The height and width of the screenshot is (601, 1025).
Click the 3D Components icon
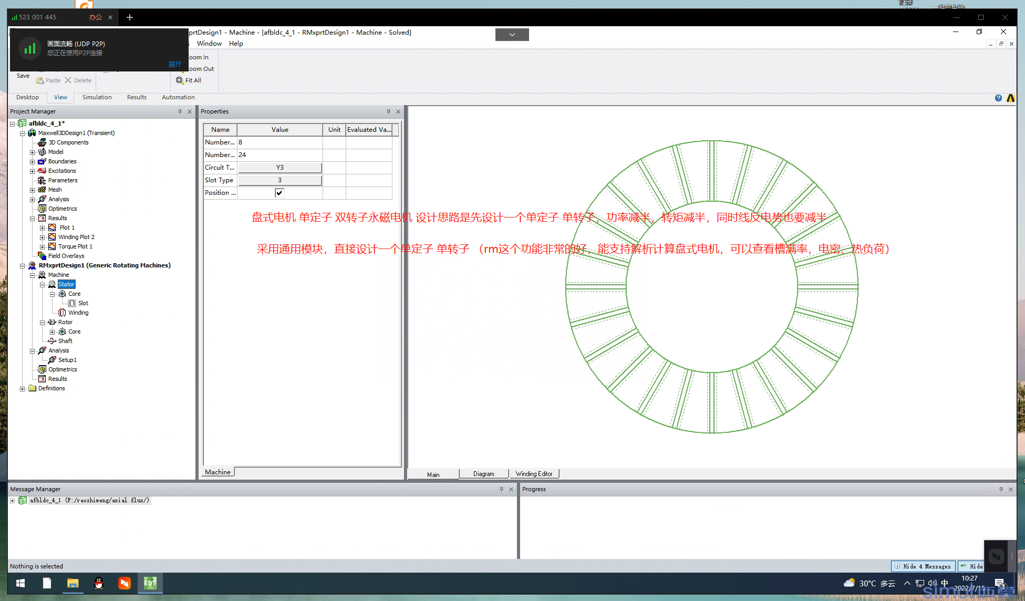point(42,142)
